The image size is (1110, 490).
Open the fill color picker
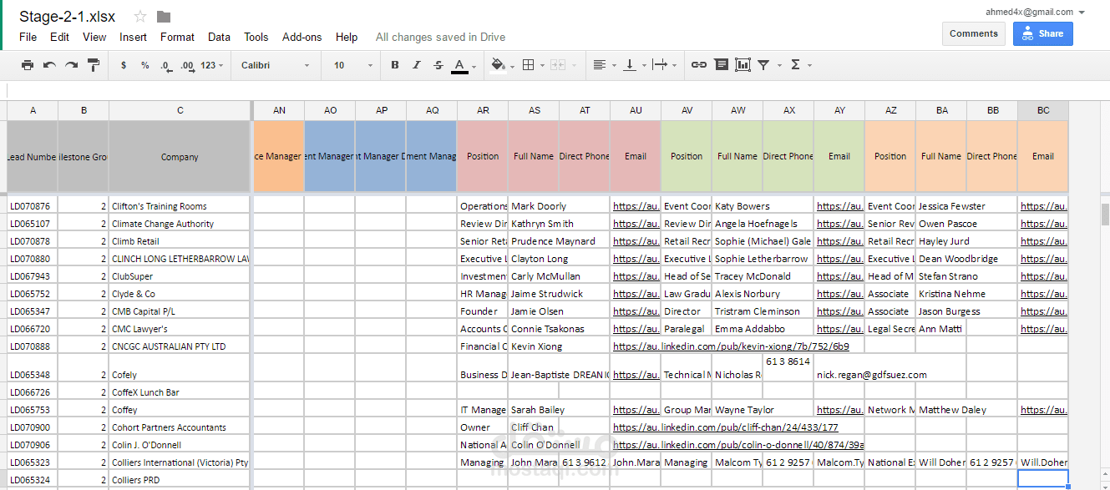point(501,65)
